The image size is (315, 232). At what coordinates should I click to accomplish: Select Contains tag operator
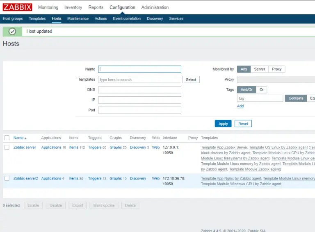(296, 98)
